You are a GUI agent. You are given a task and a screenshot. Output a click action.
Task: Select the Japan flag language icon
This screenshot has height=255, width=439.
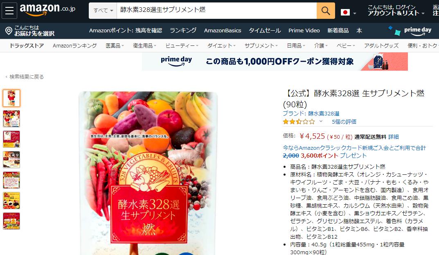tap(345, 12)
